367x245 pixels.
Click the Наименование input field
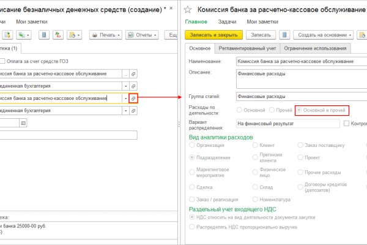coord(300,62)
